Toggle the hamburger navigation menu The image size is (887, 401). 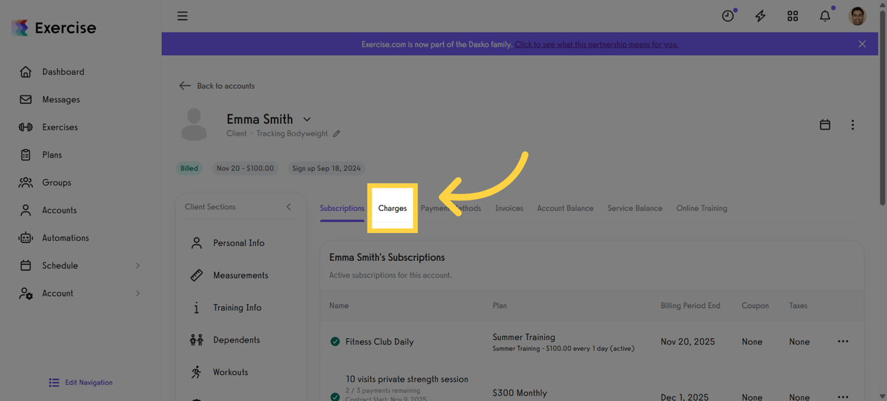182,16
